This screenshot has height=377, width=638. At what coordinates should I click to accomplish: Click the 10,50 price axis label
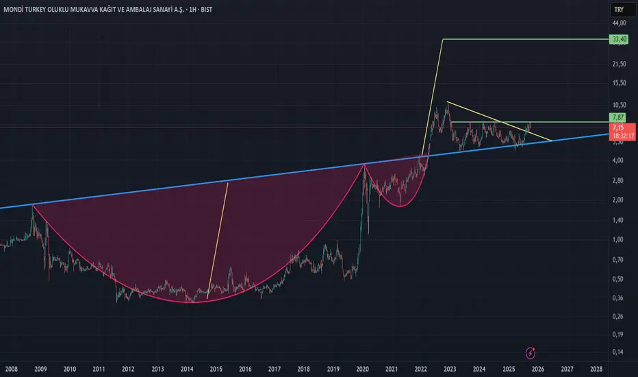click(x=619, y=105)
